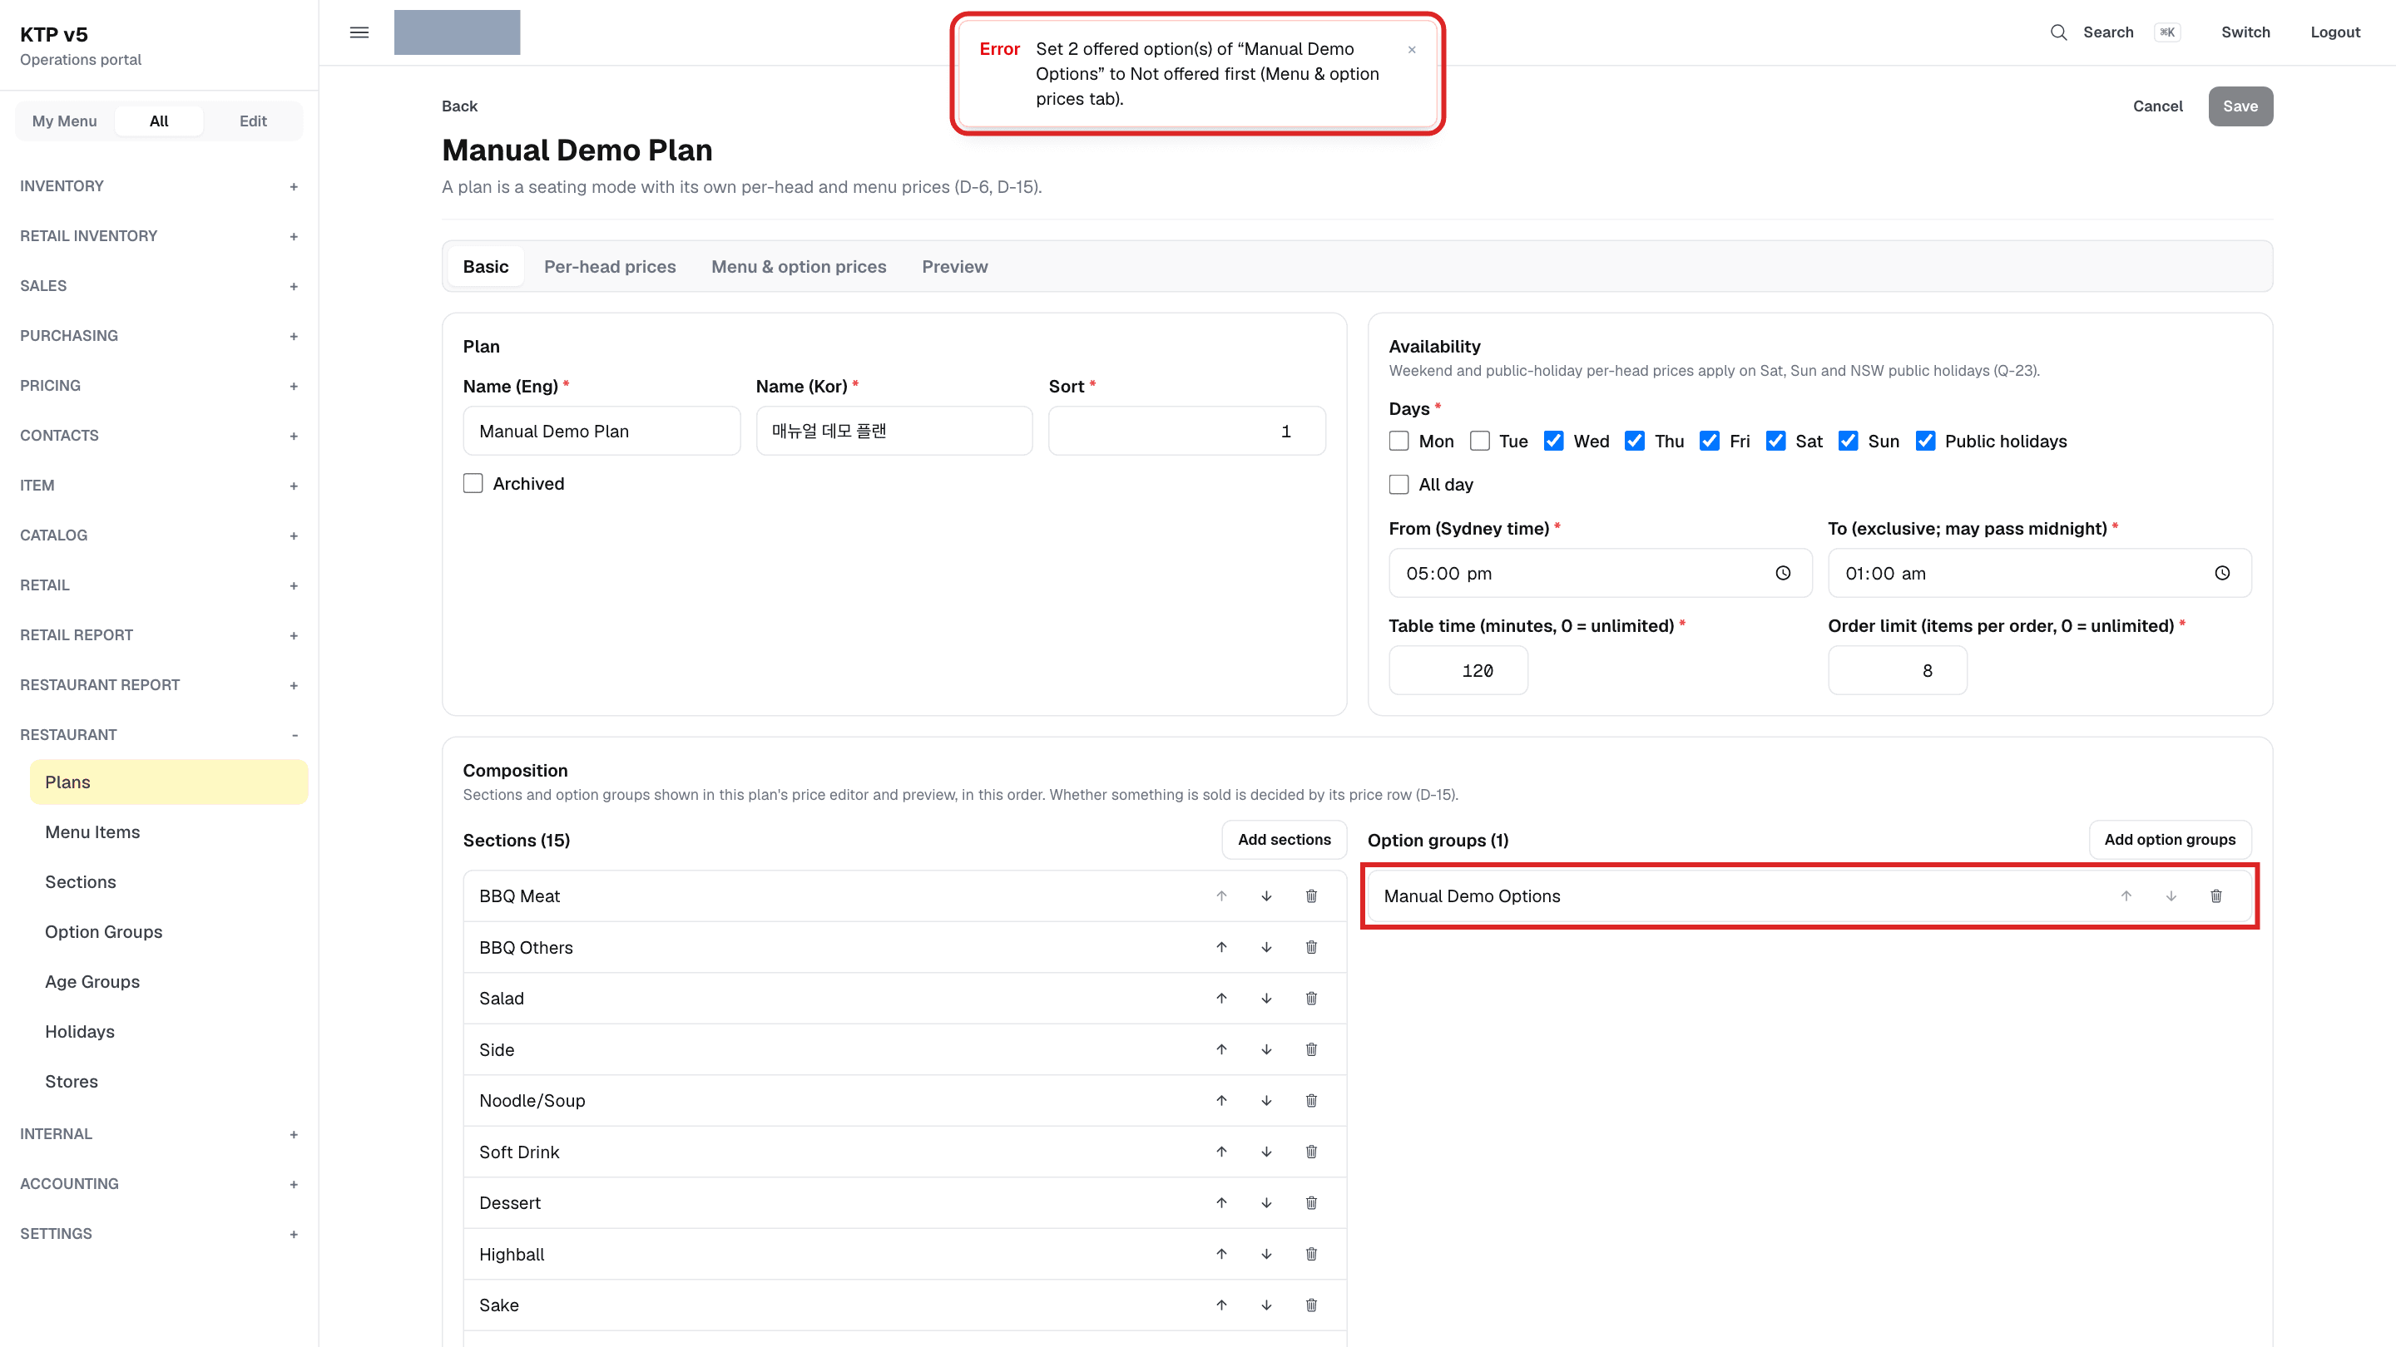Open Option Groups in sidebar

(x=169, y=931)
